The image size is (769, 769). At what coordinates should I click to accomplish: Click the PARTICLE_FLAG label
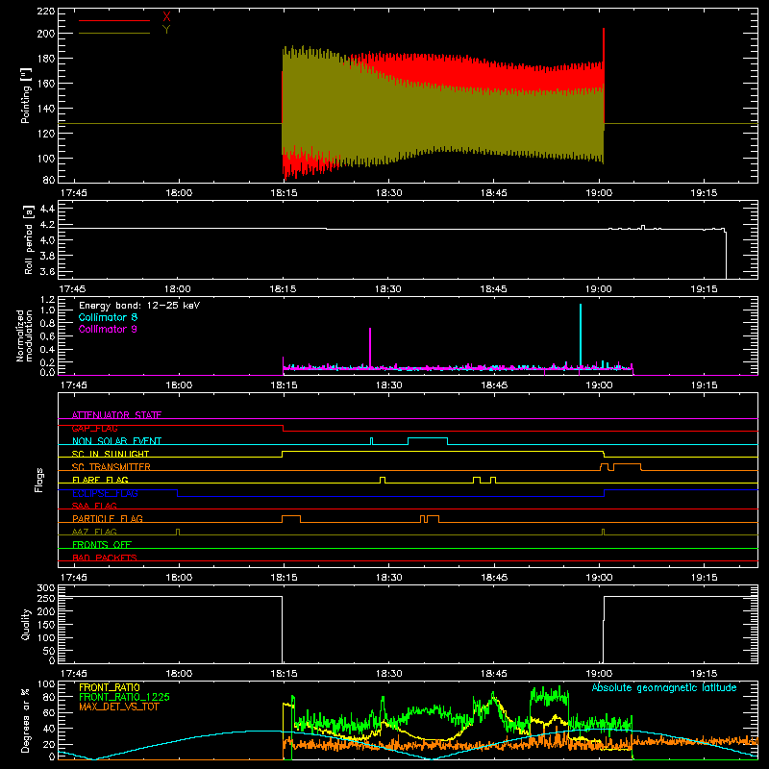pyautogui.click(x=108, y=518)
